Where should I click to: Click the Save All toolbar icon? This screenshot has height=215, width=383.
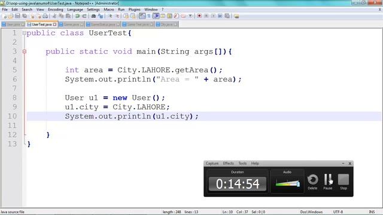point(25,16)
